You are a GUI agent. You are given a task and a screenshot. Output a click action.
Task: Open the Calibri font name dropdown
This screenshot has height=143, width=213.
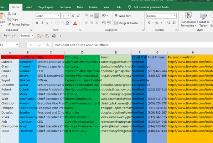click(x=59, y=16)
